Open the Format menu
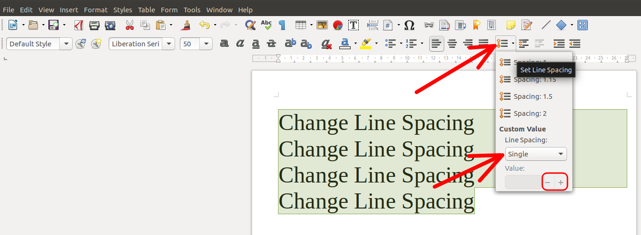Image resolution: width=641 pixels, height=235 pixels. click(96, 9)
